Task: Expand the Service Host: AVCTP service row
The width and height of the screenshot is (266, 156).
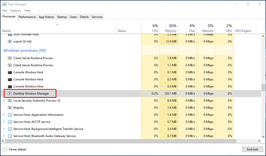Action: tap(4, 122)
